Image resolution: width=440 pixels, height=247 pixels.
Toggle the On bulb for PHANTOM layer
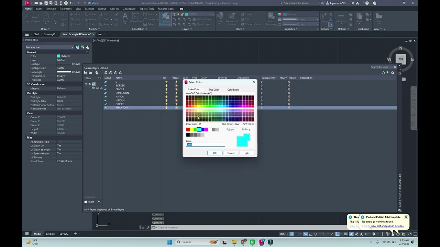(166, 108)
